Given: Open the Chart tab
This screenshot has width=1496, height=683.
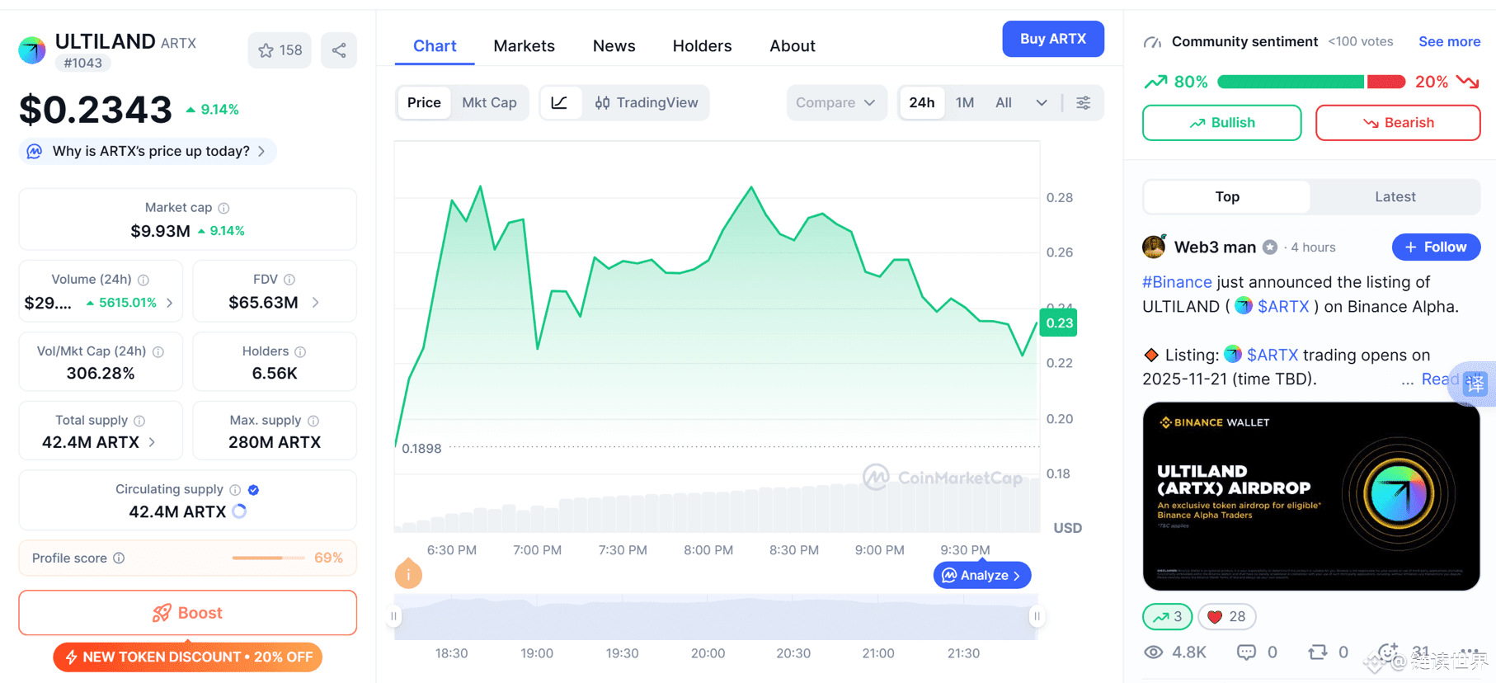Looking at the screenshot, I should (435, 46).
